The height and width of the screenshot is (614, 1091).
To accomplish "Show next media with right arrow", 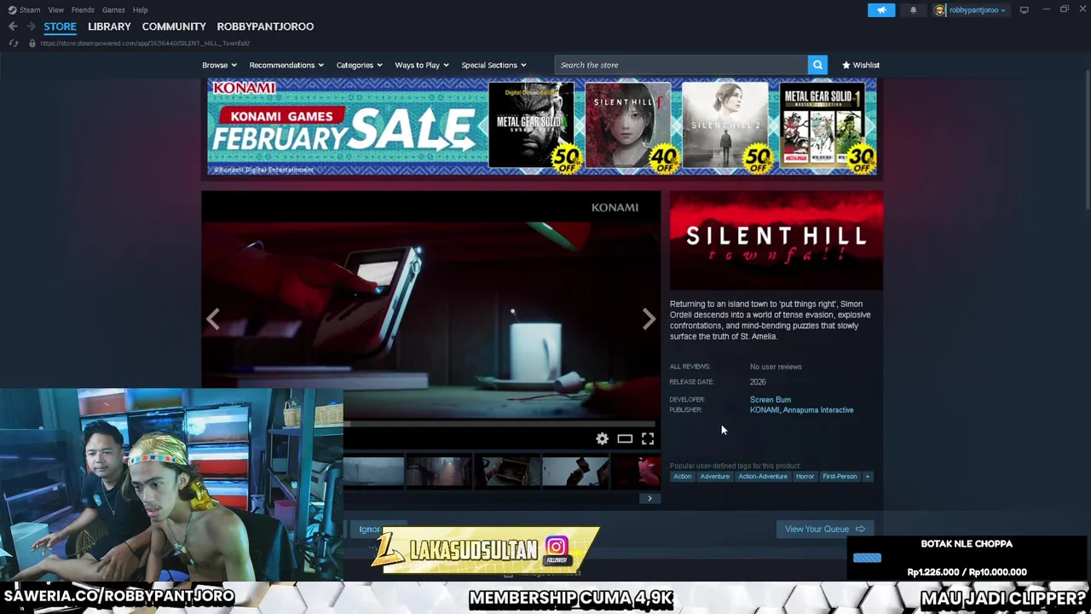I will [649, 319].
